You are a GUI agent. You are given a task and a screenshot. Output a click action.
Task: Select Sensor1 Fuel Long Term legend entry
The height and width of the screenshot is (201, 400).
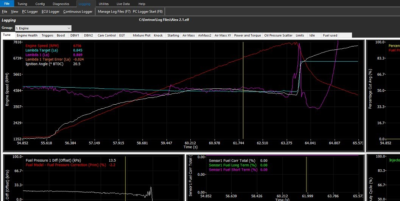tap(233, 165)
